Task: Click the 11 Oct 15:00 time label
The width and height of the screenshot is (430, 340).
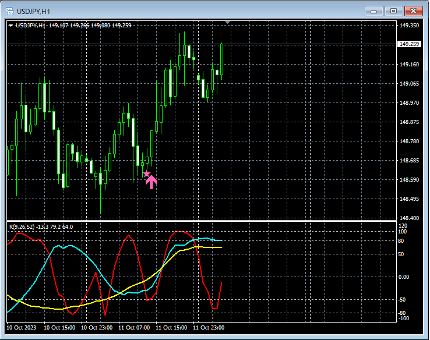Action: [171, 328]
